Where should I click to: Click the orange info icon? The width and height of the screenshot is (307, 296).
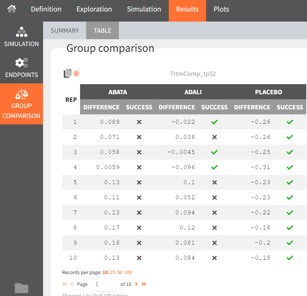tap(76, 73)
